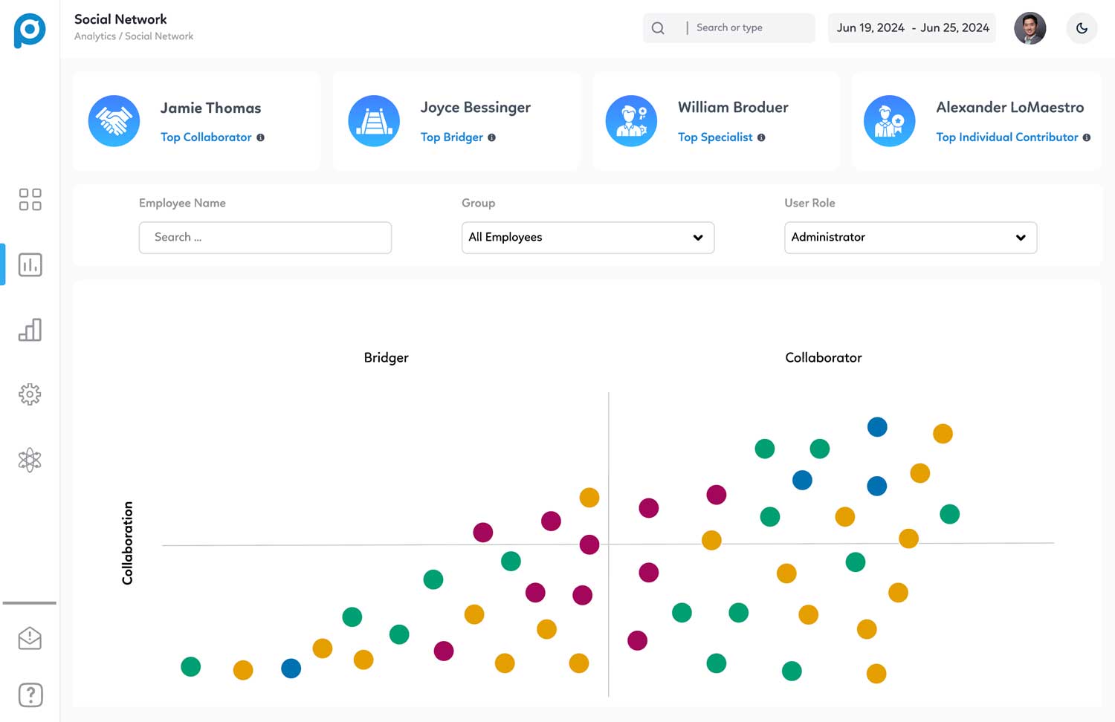Open the User Role Administrator dropdown

(x=910, y=238)
